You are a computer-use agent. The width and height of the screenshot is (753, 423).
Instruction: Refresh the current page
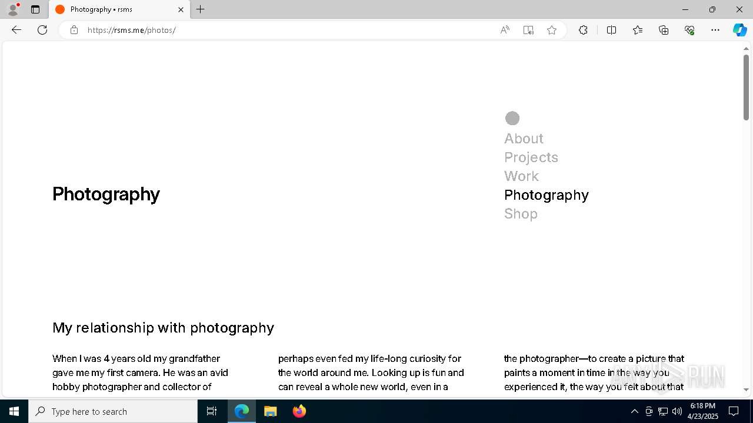(x=42, y=30)
